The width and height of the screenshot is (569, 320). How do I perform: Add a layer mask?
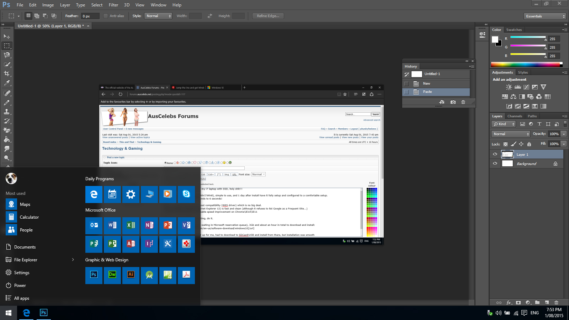pos(518,303)
